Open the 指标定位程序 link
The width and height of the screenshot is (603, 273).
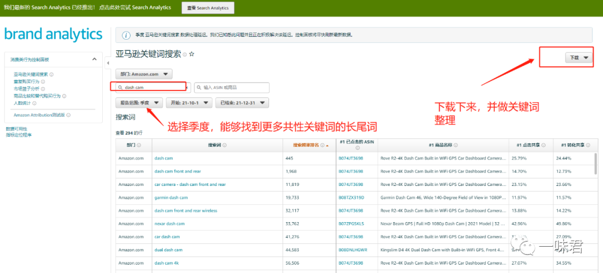coord(18,135)
